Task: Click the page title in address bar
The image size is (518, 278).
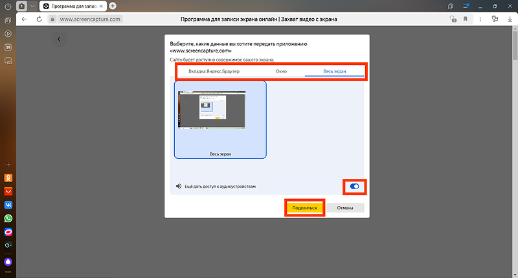Action: (x=258, y=19)
